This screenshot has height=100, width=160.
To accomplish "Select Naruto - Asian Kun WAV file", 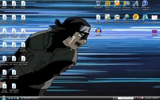I will point(14,19).
